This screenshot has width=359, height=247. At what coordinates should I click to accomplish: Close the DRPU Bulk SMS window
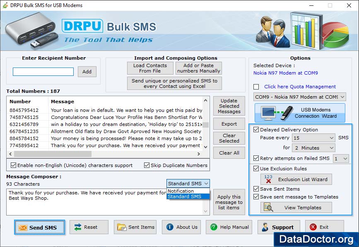[x=349, y=5]
